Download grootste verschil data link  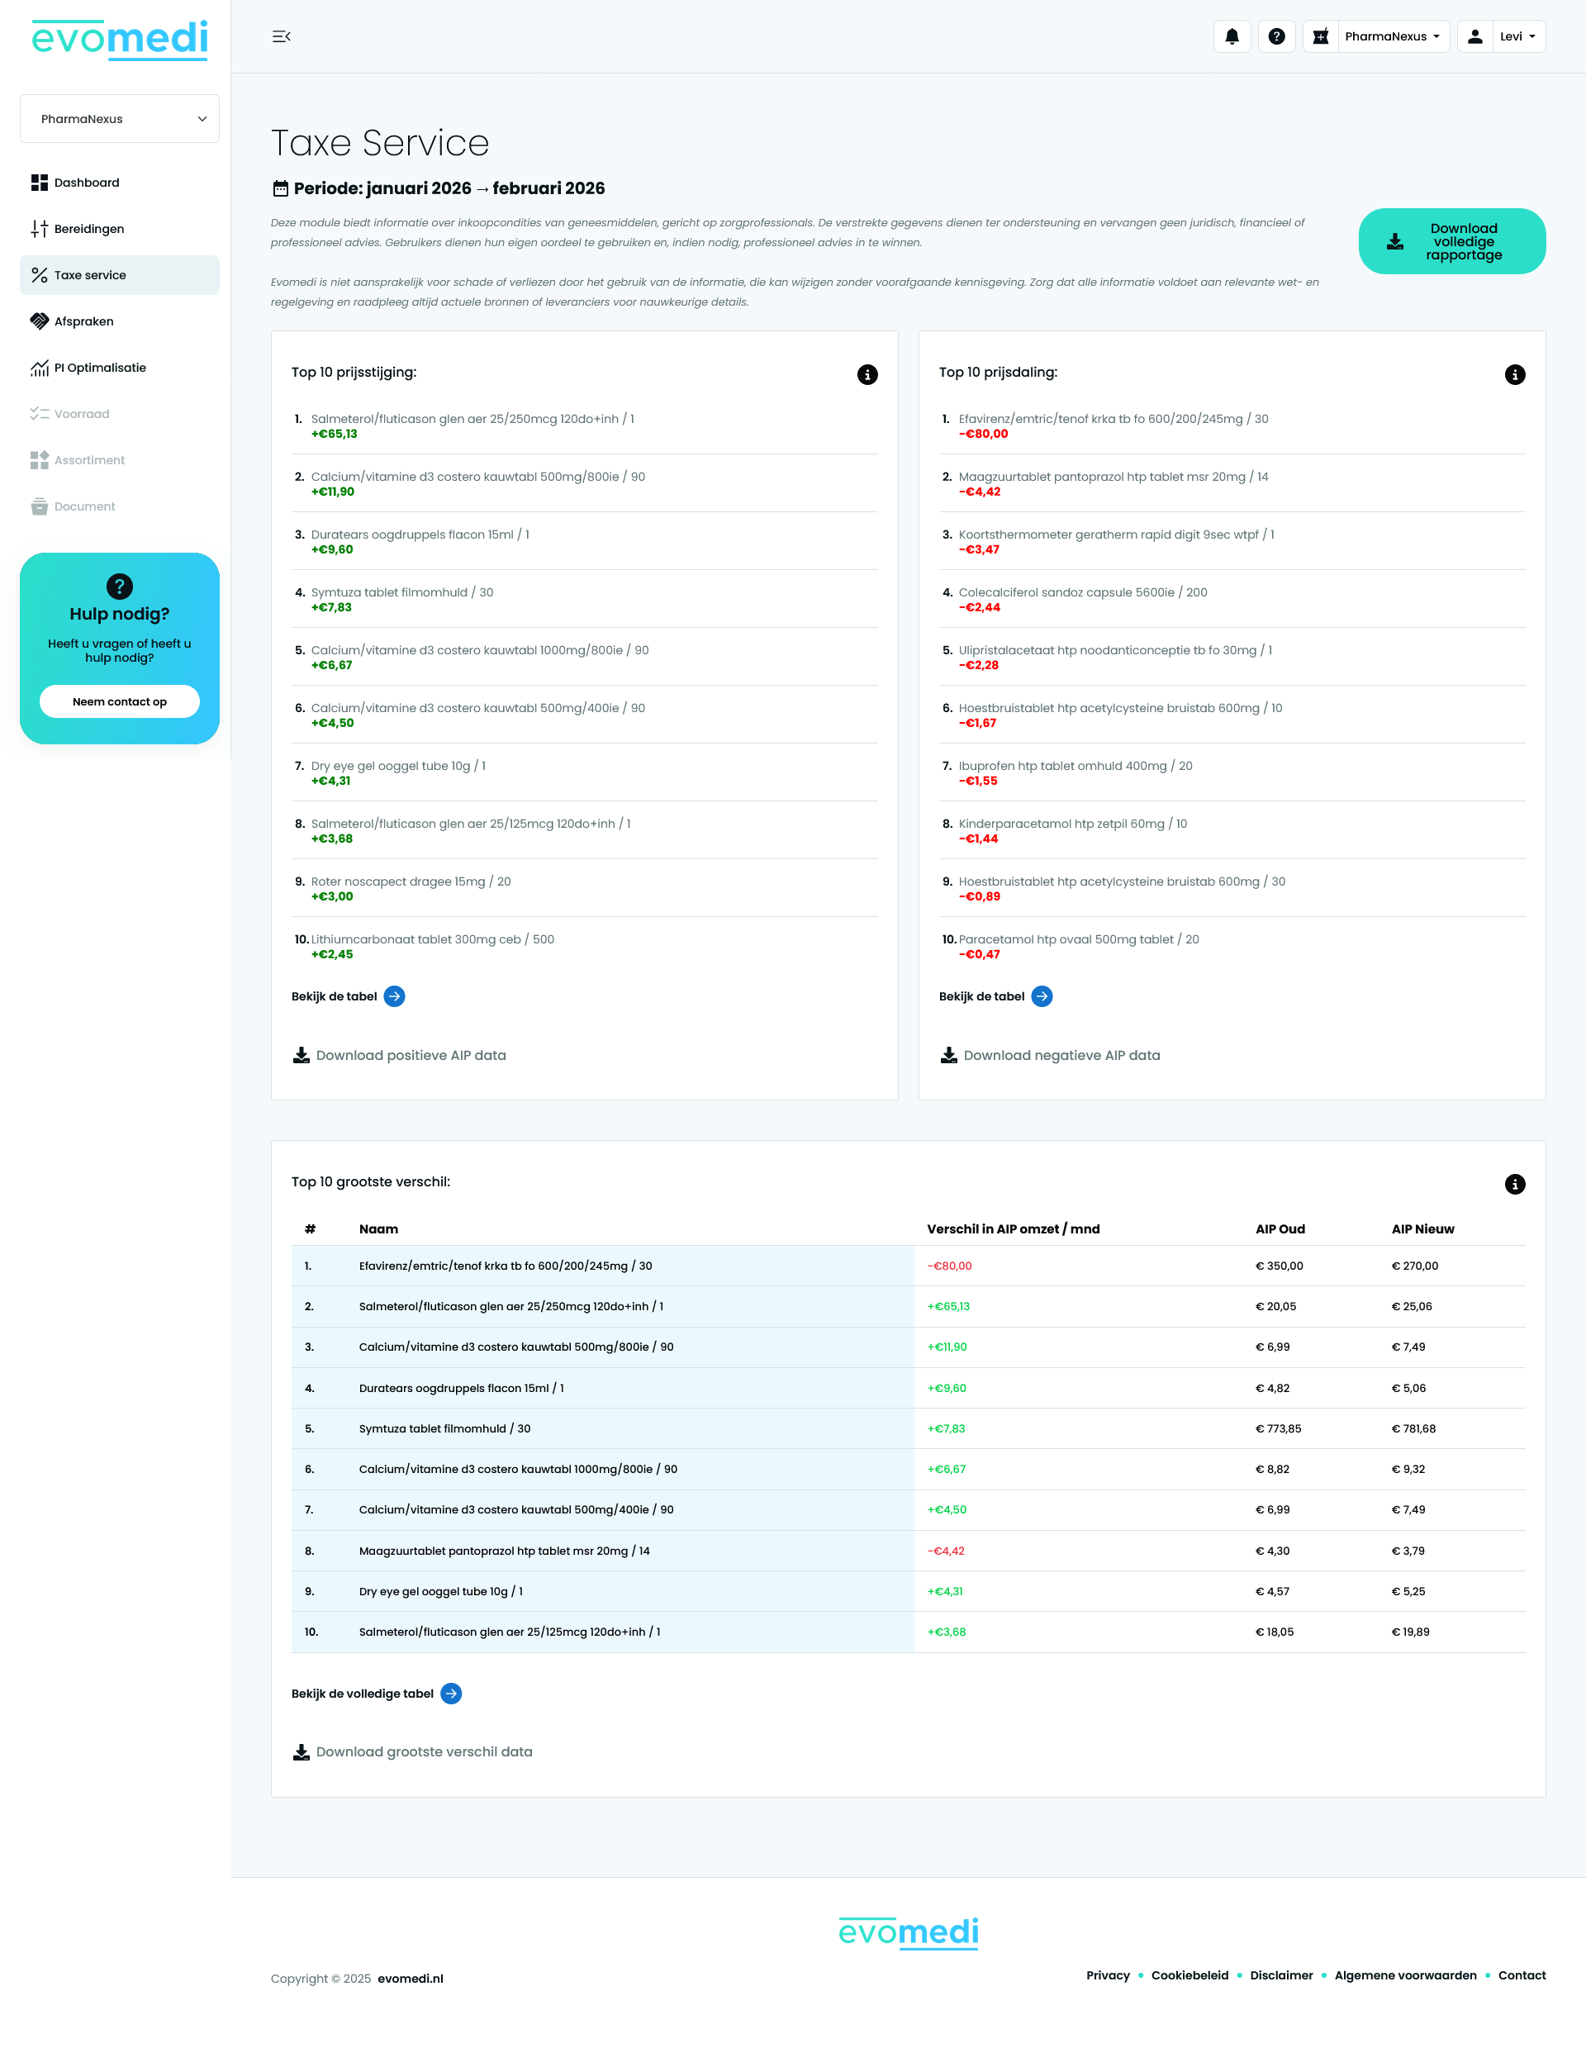tap(423, 1751)
